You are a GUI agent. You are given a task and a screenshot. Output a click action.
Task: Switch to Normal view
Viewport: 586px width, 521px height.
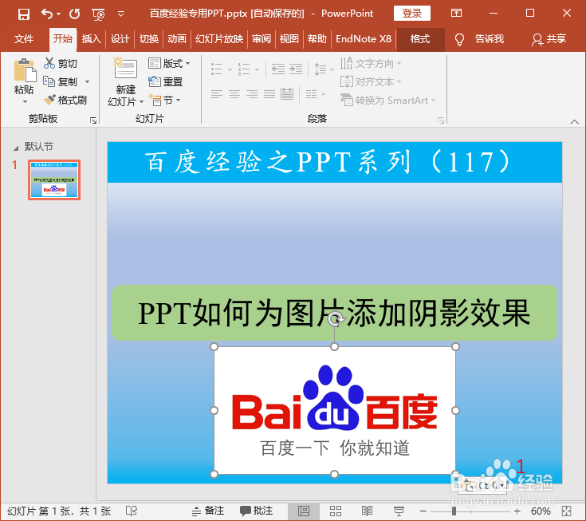click(304, 511)
